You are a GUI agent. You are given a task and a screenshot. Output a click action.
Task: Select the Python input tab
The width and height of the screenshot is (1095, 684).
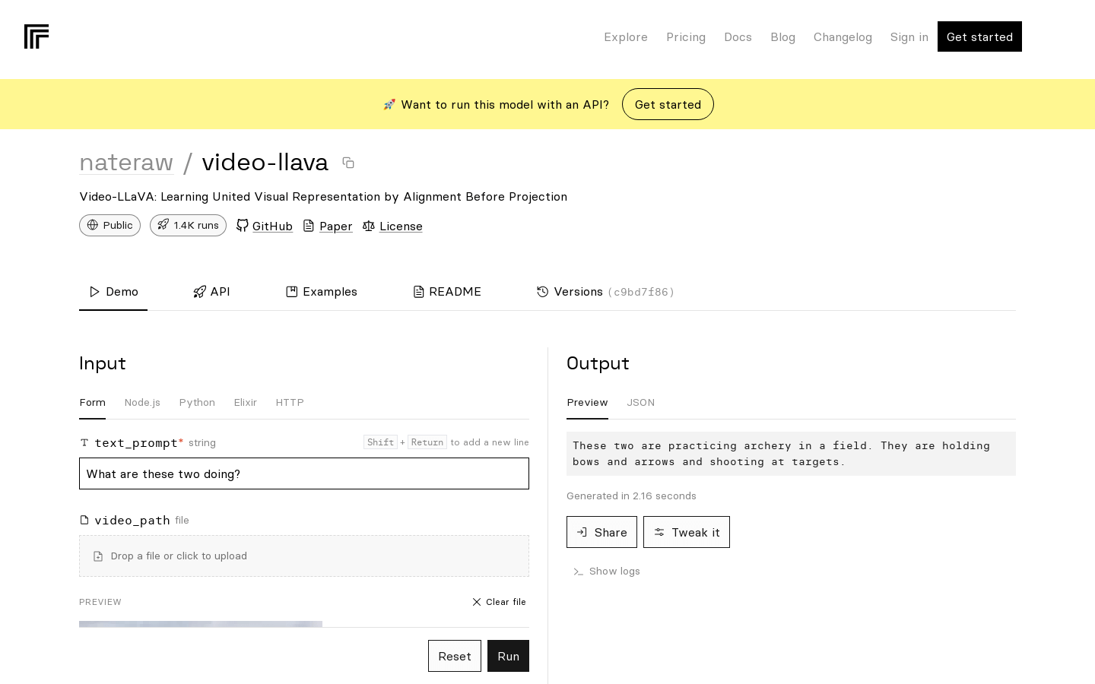click(x=197, y=403)
